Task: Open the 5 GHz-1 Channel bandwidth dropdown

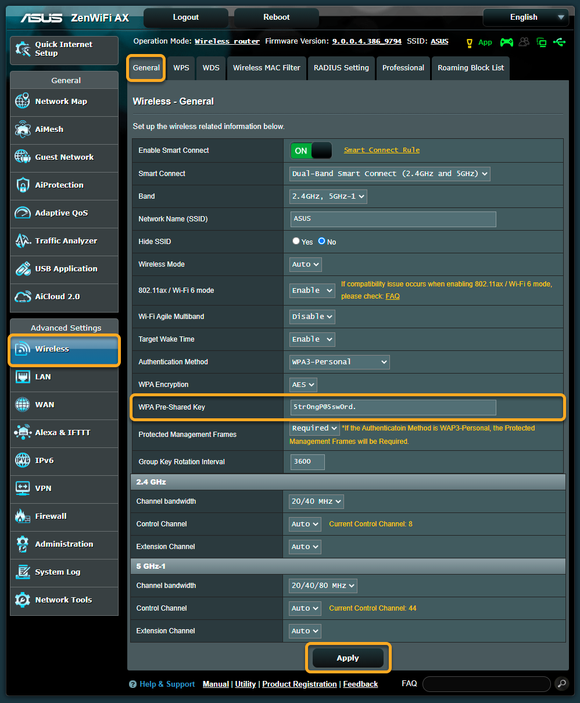Action: (323, 586)
